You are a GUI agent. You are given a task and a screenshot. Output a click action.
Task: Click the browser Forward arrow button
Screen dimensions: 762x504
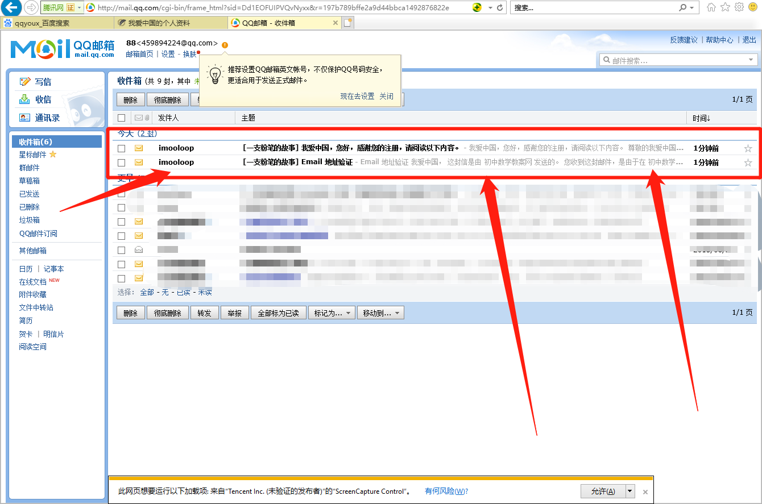click(x=31, y=8)
